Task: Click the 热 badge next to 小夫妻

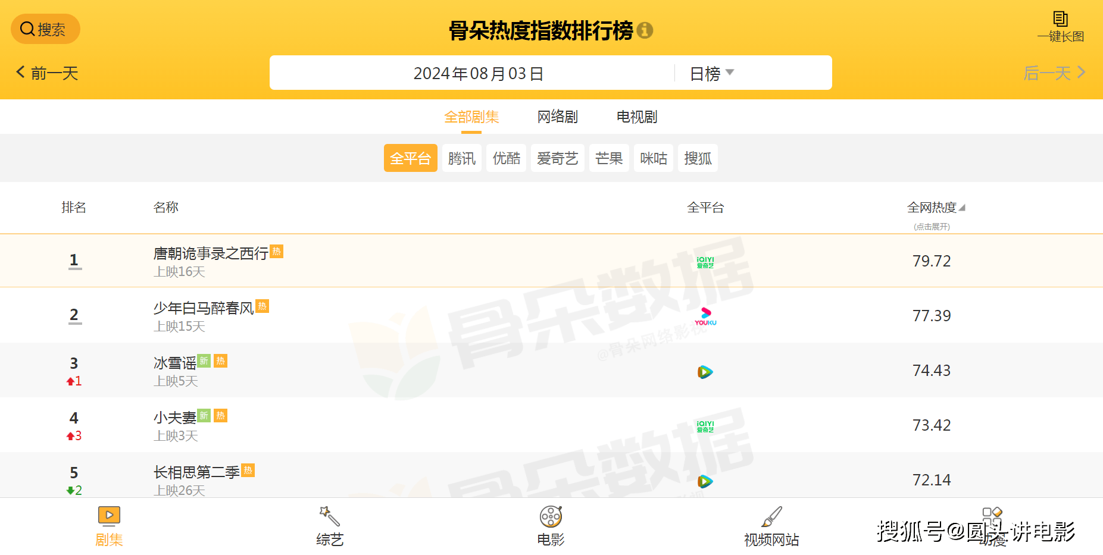Action: tap(221, 415)
